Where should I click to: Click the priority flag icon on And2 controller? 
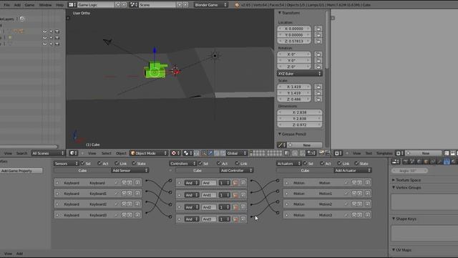pyautogui.click(x=235, y=207)
